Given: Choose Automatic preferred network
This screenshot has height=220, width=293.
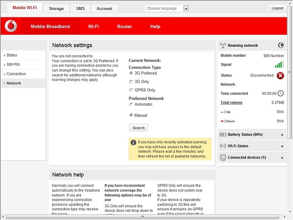Looking at the screenshot, I should (131, 104).
